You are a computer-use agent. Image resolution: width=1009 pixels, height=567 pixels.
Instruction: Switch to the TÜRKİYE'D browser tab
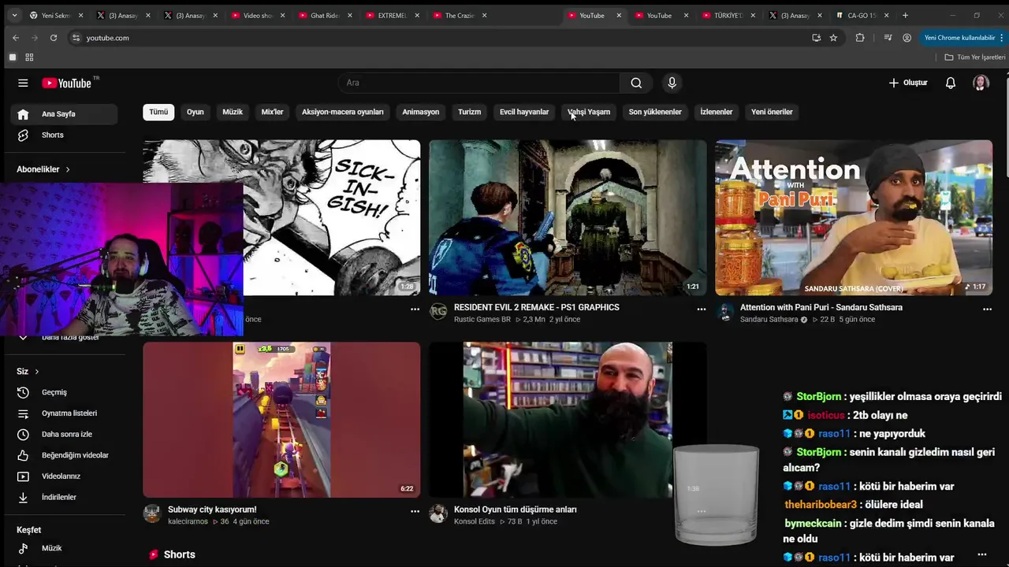[727, 15]
